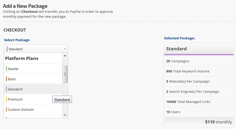Image resolution: width=236 pixels, height=129 pixels.
Task: Click the orange Custom Domain color marker
Action: [x=6, y=109]
